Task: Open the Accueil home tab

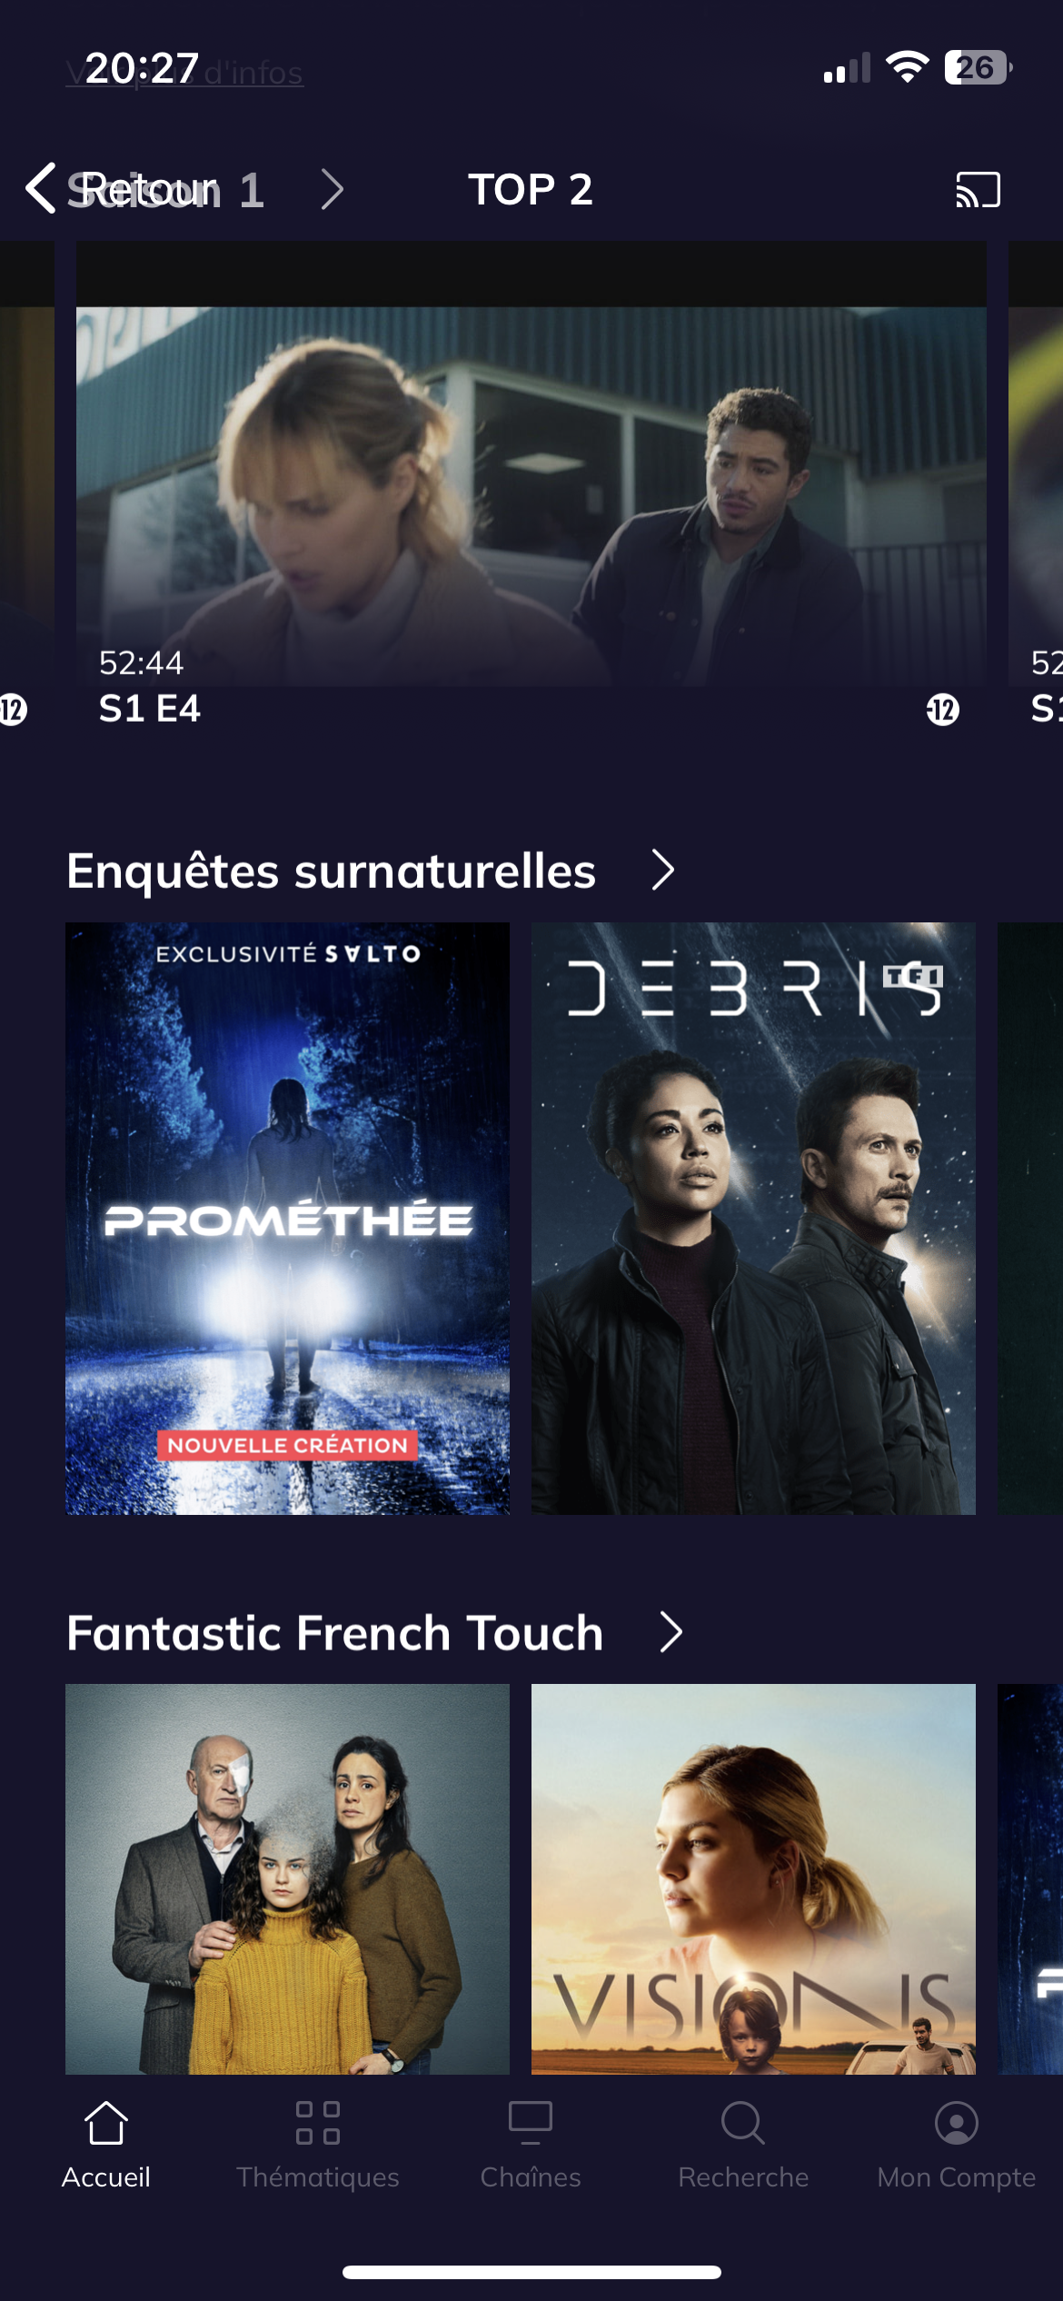Action: coord(106,2145)
